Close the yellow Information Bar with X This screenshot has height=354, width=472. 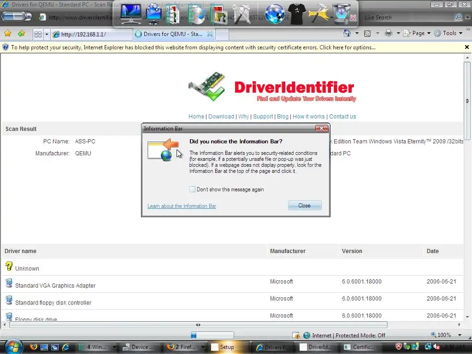(x=466, y=47)
